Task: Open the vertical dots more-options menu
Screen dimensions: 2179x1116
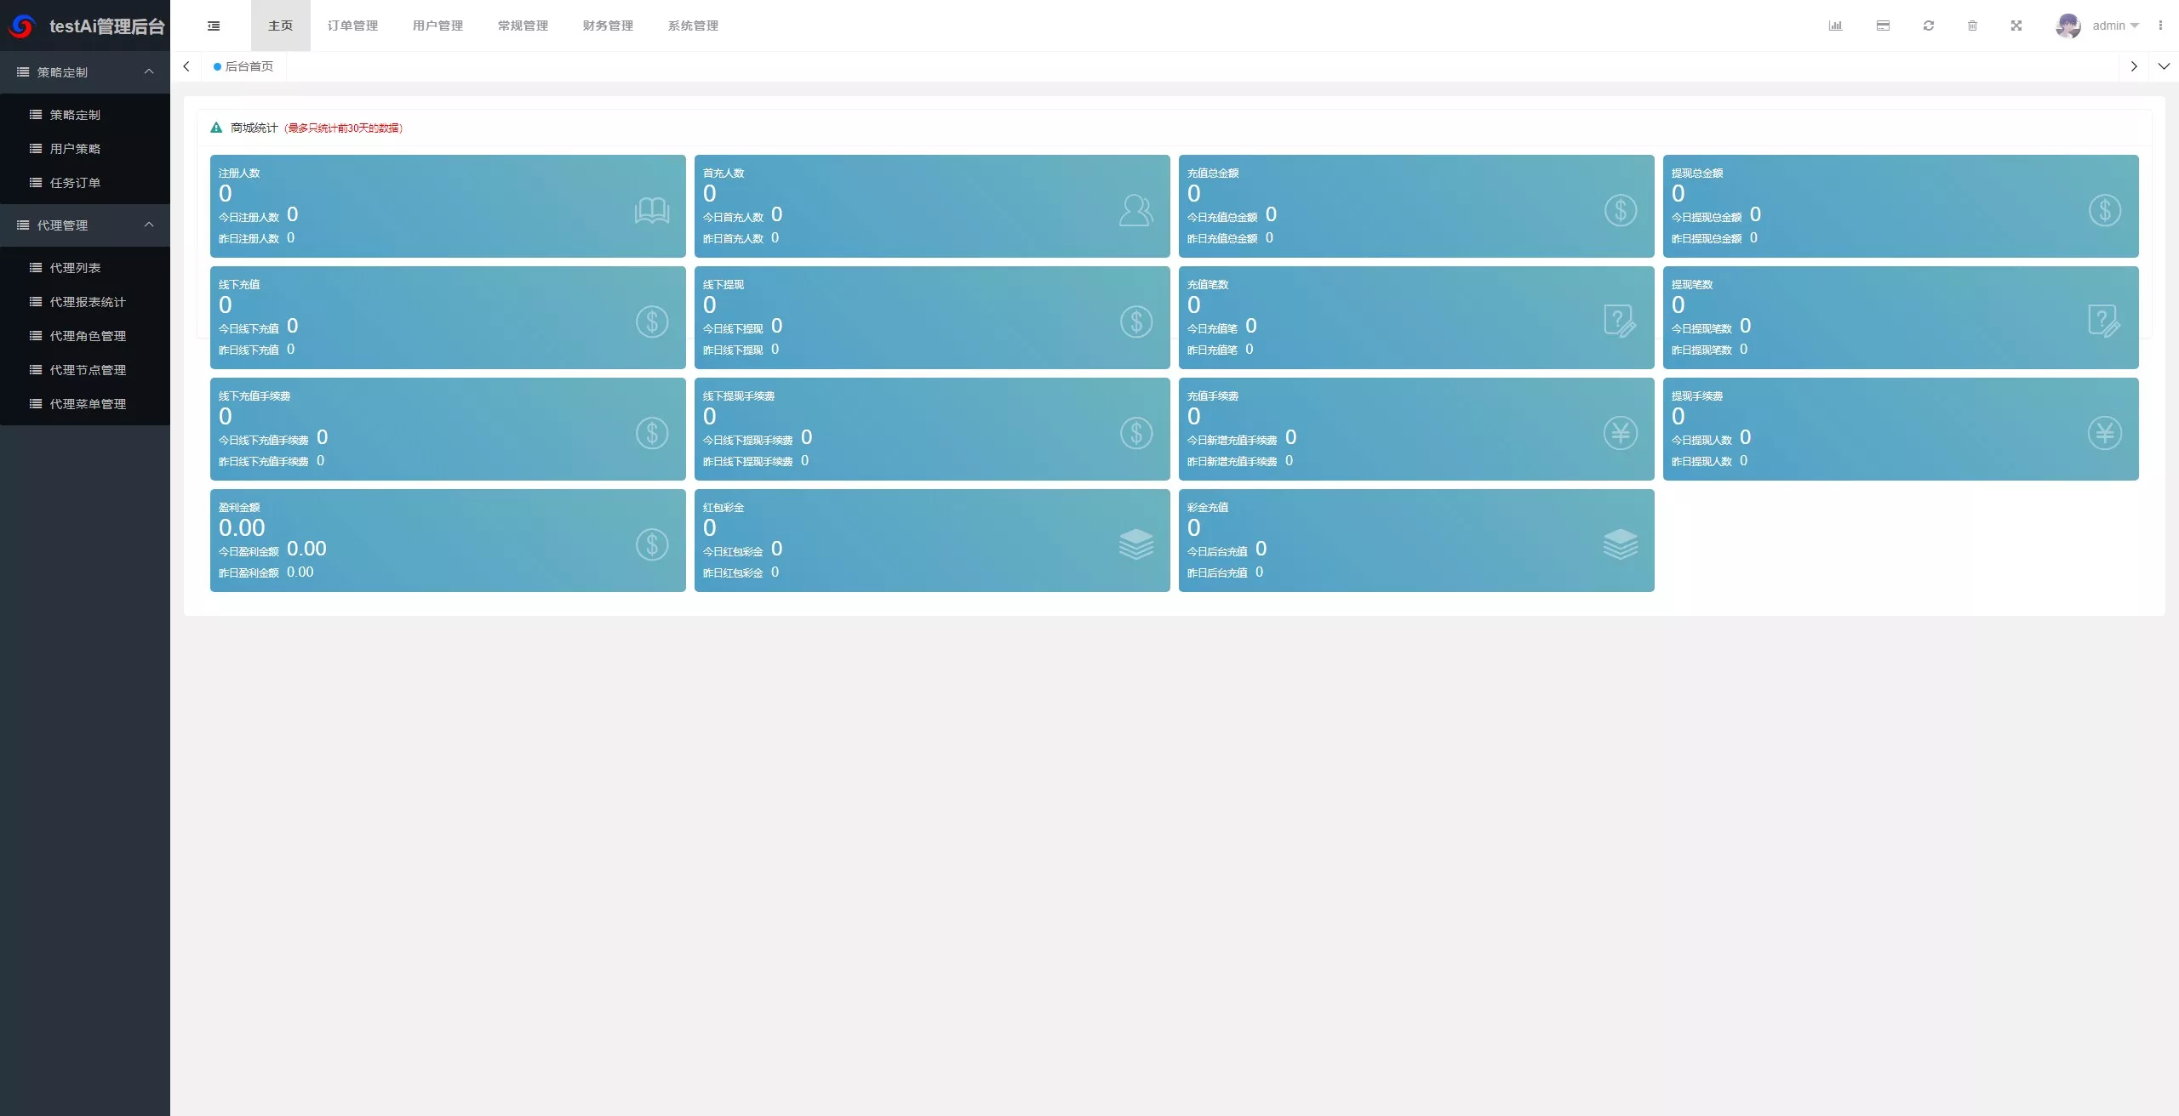Action: click(2160, 26)
